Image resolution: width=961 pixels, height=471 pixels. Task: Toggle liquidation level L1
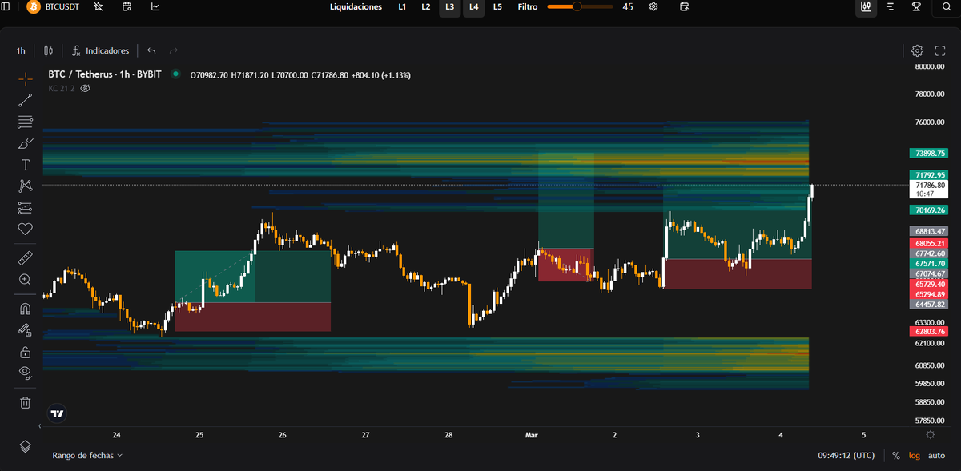402,7
